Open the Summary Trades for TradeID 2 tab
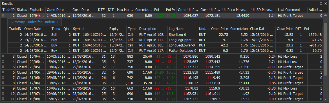The height and width of the screenshot is (103, 329). (34, 22)
